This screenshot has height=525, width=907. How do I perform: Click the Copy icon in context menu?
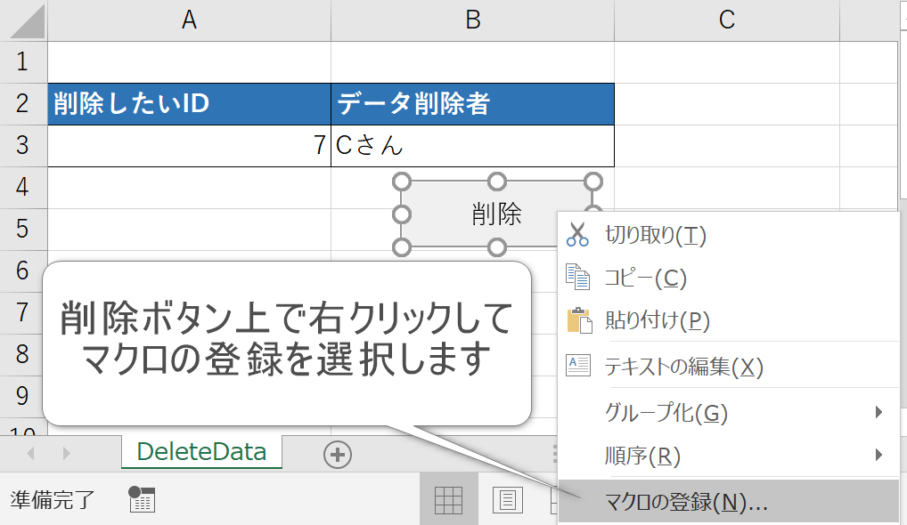coord(578,278)
